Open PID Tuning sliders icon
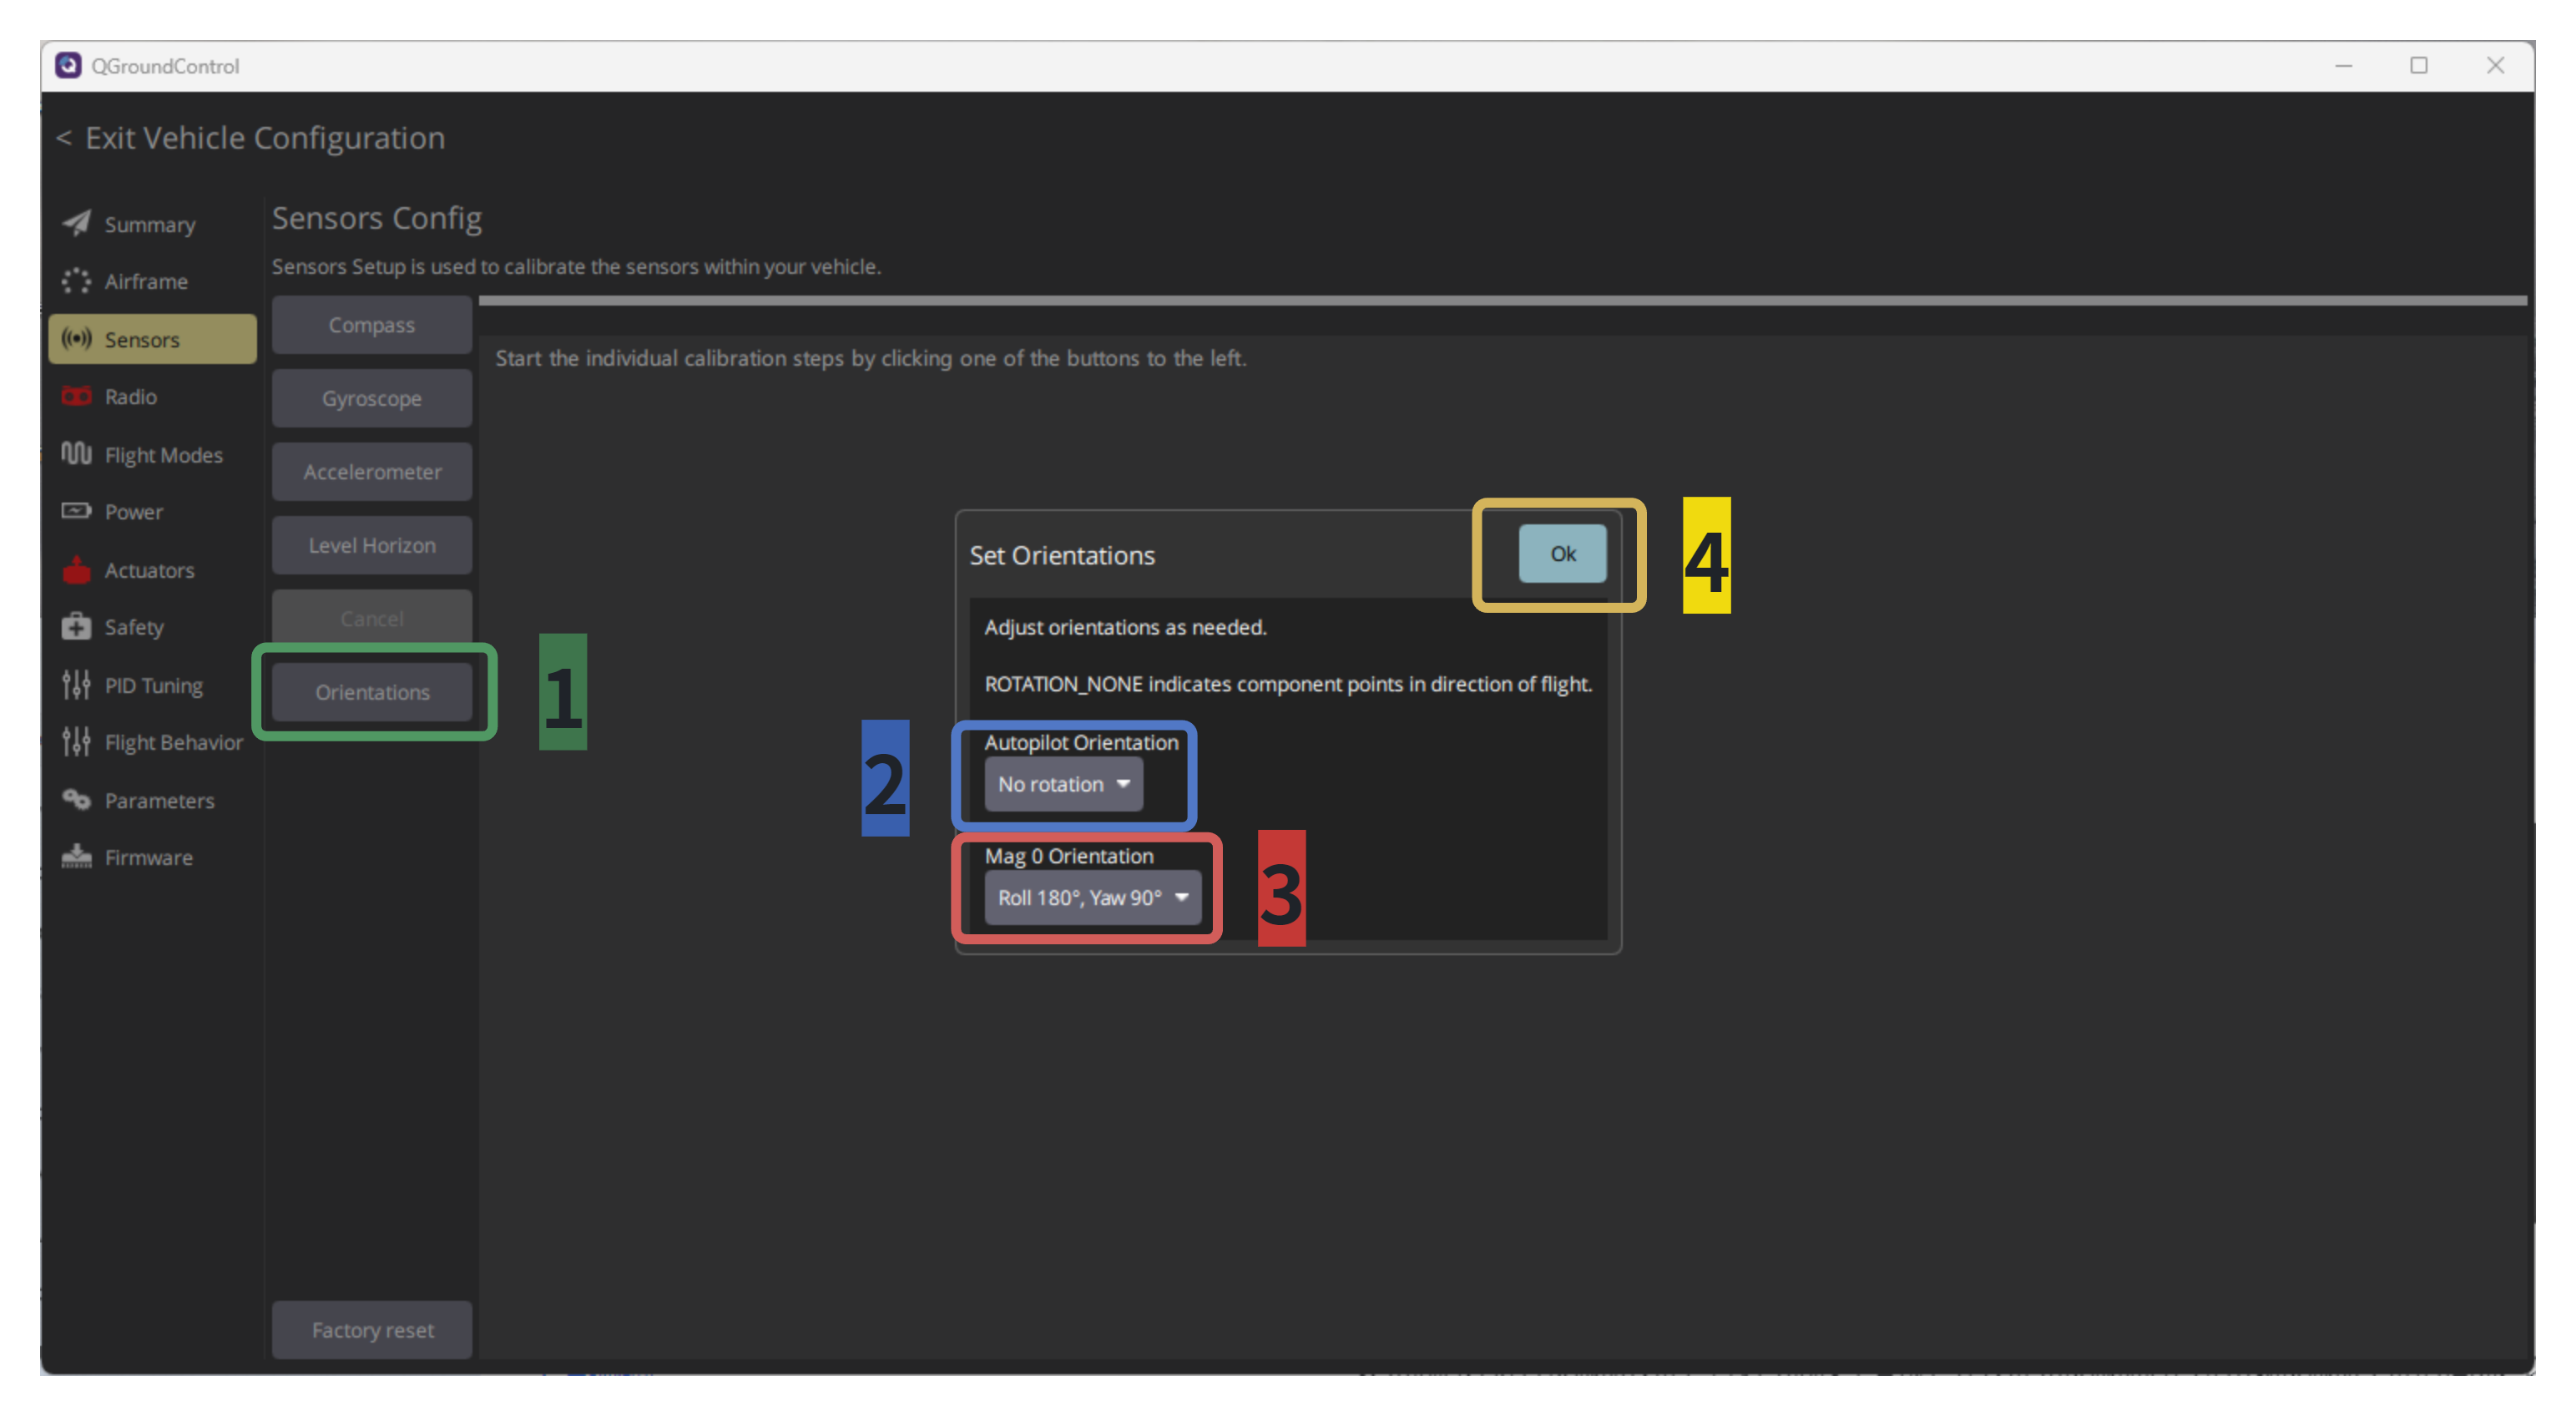The height and width of the screenshot is (1416, 2576). 76,685
